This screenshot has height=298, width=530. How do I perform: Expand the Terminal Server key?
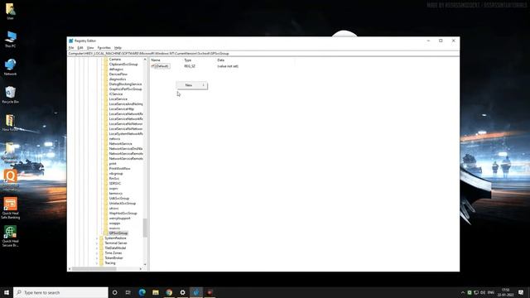coord(97,243)
